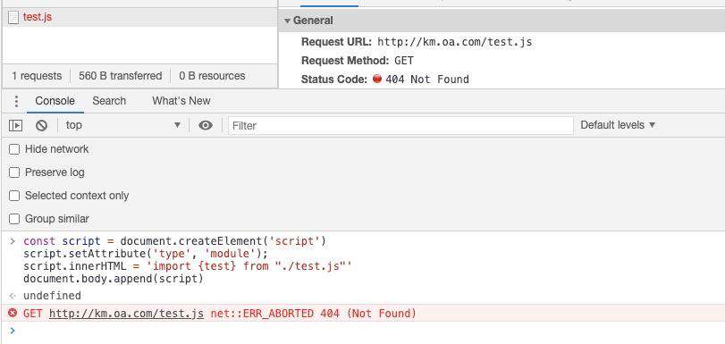This screenshot has height=344, width=725.
Task: Check the Selected context only option
Action: (x=14, y=196)
